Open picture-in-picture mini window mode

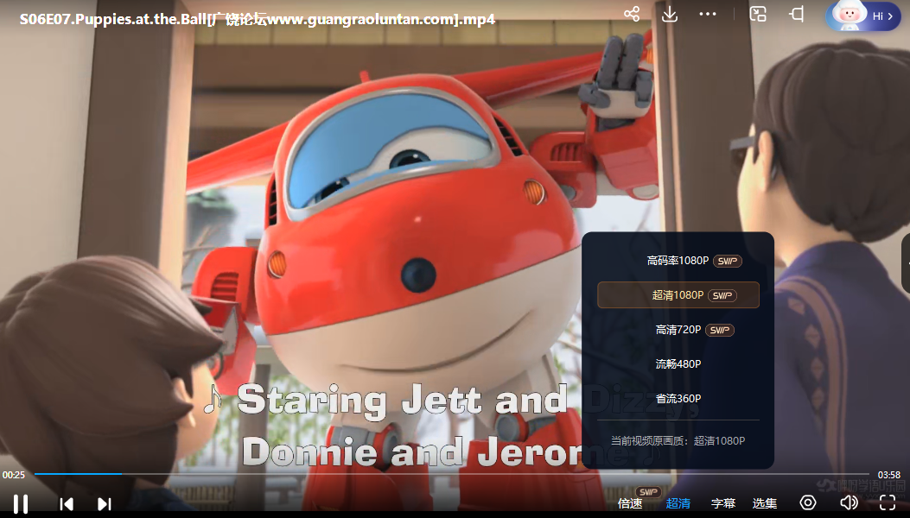click(758, 14)
